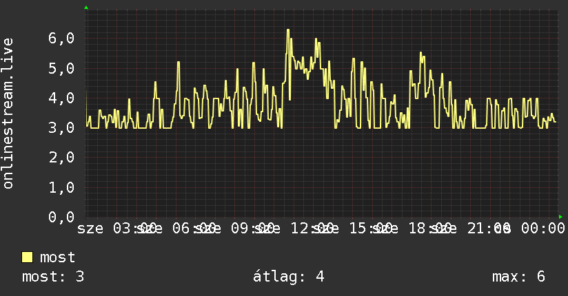
Task: Click the yellow 'most' legend swatch
Action: pos(27,257)
